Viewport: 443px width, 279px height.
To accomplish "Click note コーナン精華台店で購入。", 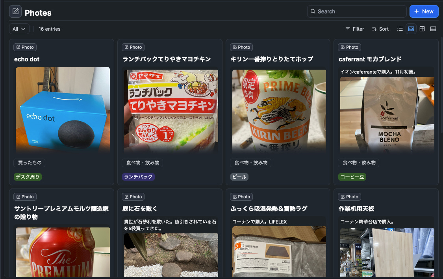I will (367, 222).
